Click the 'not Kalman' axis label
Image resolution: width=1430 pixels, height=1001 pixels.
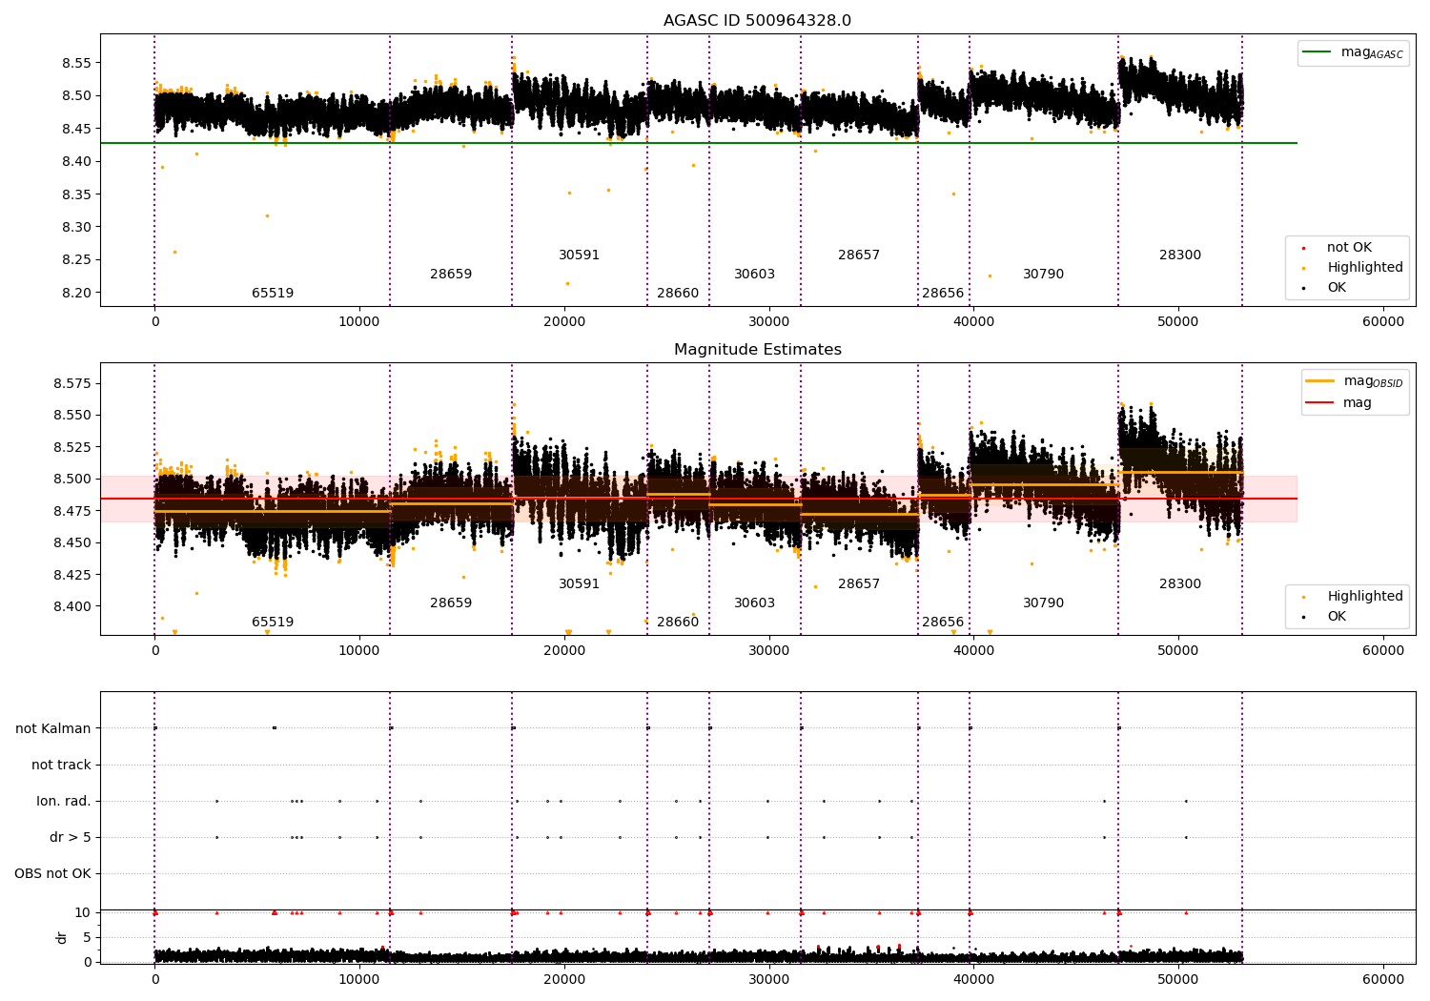(x=53, y=729)
